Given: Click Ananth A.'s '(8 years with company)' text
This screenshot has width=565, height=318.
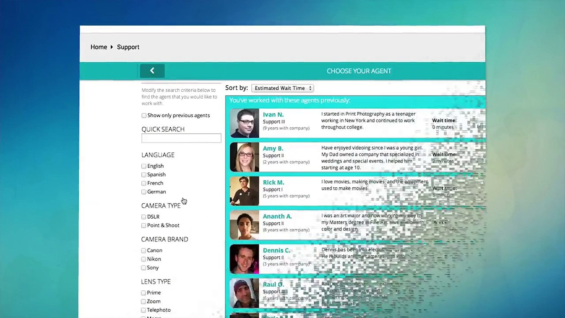Looking at the screenshot, I should tap(286, 230).
